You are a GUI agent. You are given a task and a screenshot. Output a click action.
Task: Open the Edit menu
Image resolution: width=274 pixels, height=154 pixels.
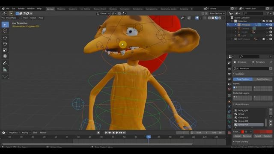(x=13, y=9)
